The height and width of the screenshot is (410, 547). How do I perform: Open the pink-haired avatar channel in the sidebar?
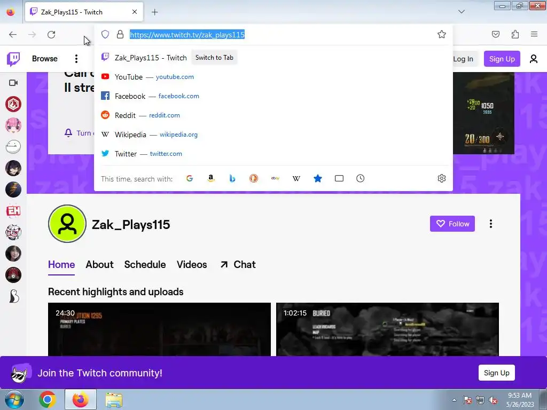[x=13, y=125]
